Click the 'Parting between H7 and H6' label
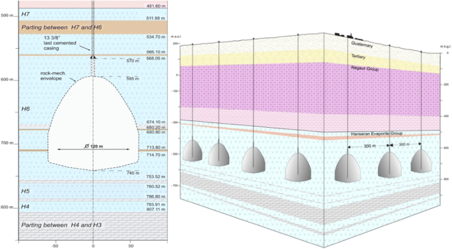 point(61,28)
